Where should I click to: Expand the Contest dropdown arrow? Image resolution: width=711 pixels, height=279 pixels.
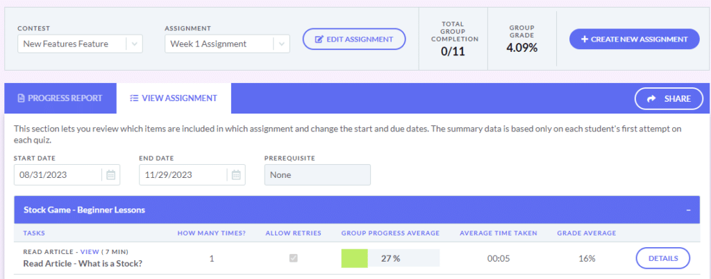[135, 44]
